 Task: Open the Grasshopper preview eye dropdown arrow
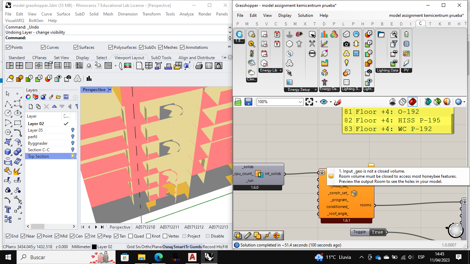pos(331,102)
